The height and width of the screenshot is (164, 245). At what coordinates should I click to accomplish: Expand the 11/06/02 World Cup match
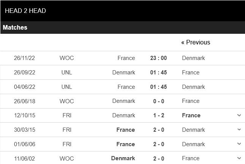click(x=239, y=158)
